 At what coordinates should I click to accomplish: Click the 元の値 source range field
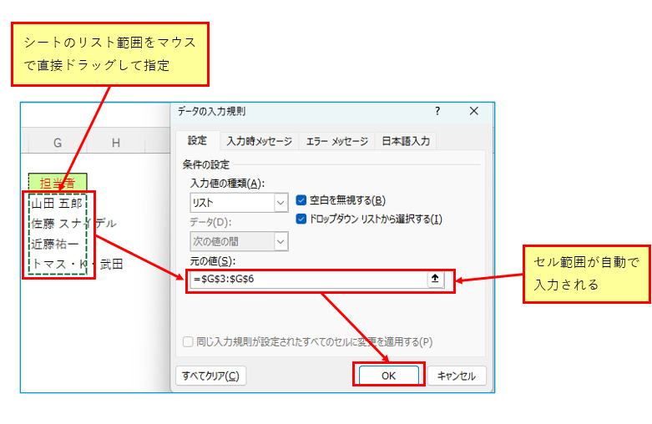[307, 280]
